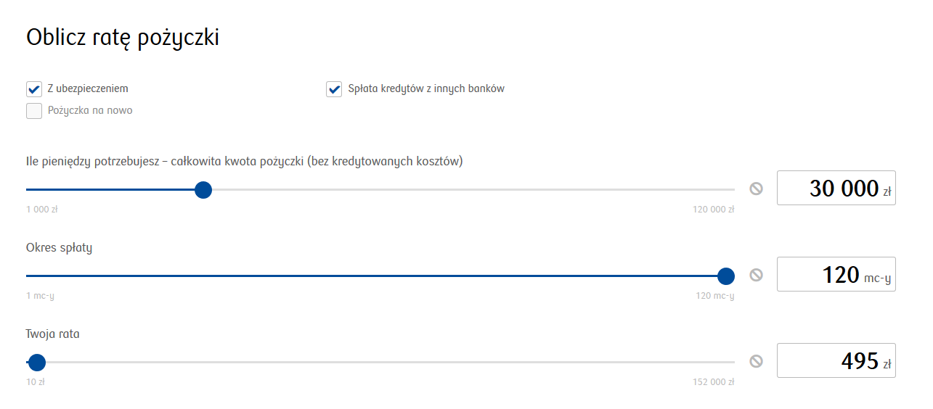This screenshot has width=933, height=409.
Task: Click lock icon beside Twoja rata slider
Action: (756, 361)
